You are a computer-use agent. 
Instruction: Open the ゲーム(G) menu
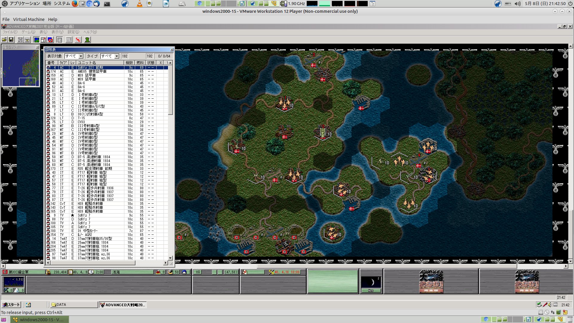(28, 32)
